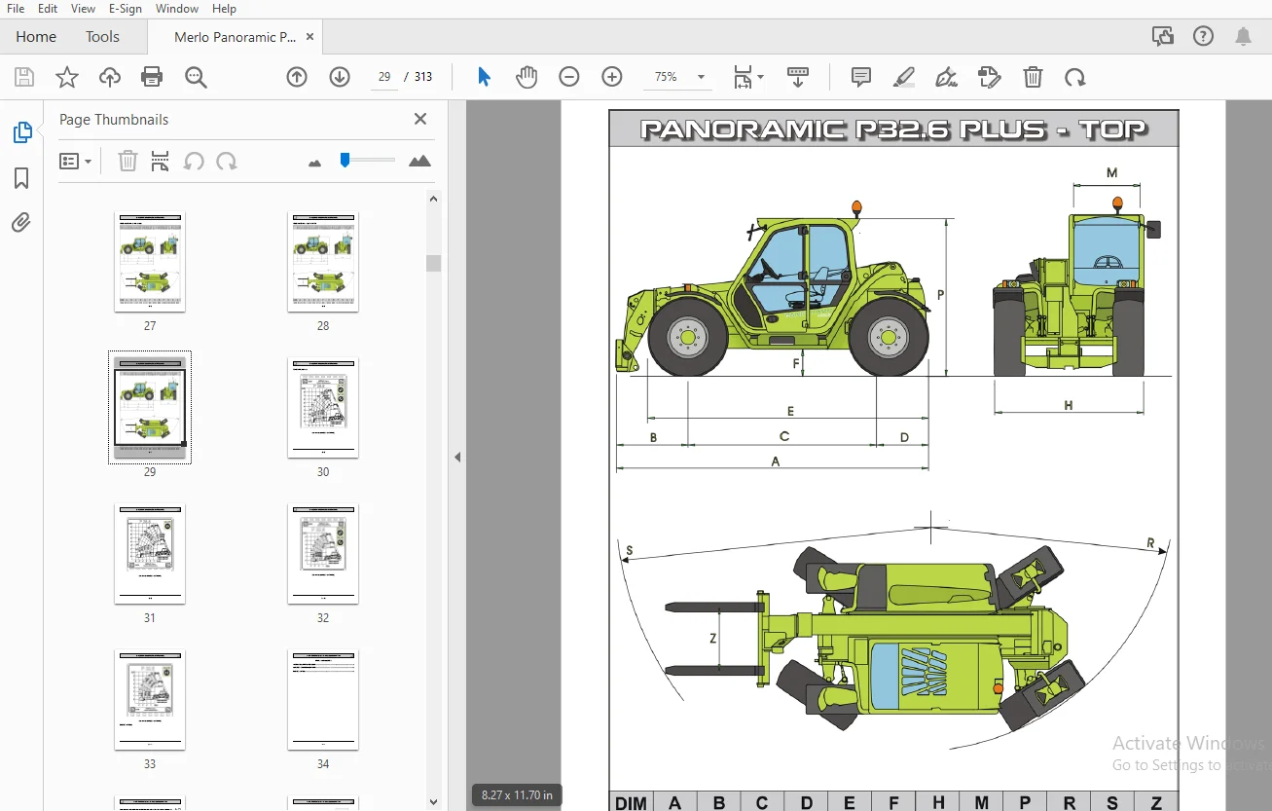
Task: Open the View menu
Action: (83, 8)
